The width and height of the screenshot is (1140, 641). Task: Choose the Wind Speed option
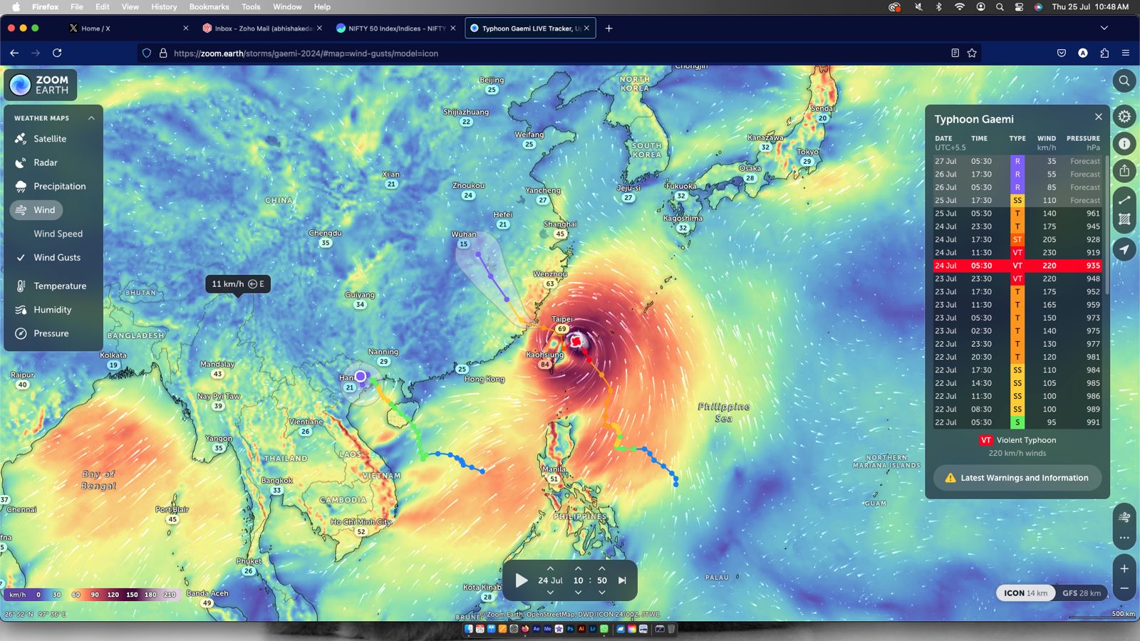click(58, 234)
